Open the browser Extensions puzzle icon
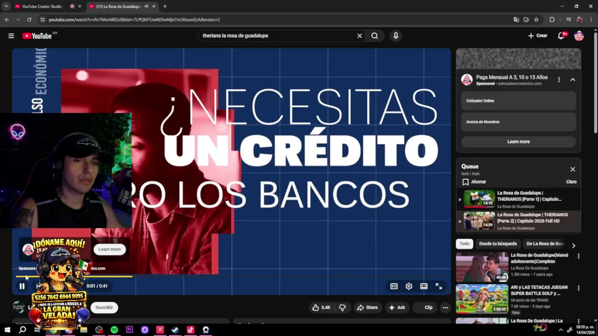This screenshot has height=336, width=598. [x=552, y=20]
